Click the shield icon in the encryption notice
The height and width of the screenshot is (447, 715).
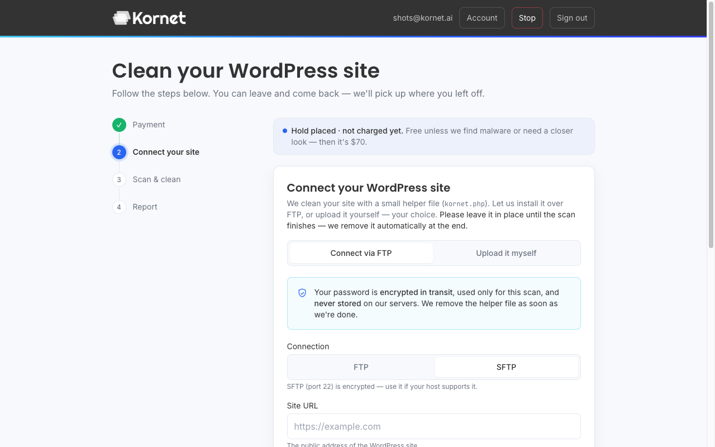click(302, 293)
